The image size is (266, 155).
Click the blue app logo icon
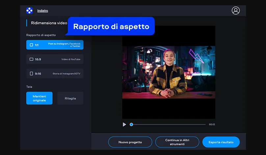tap(29, 11)
